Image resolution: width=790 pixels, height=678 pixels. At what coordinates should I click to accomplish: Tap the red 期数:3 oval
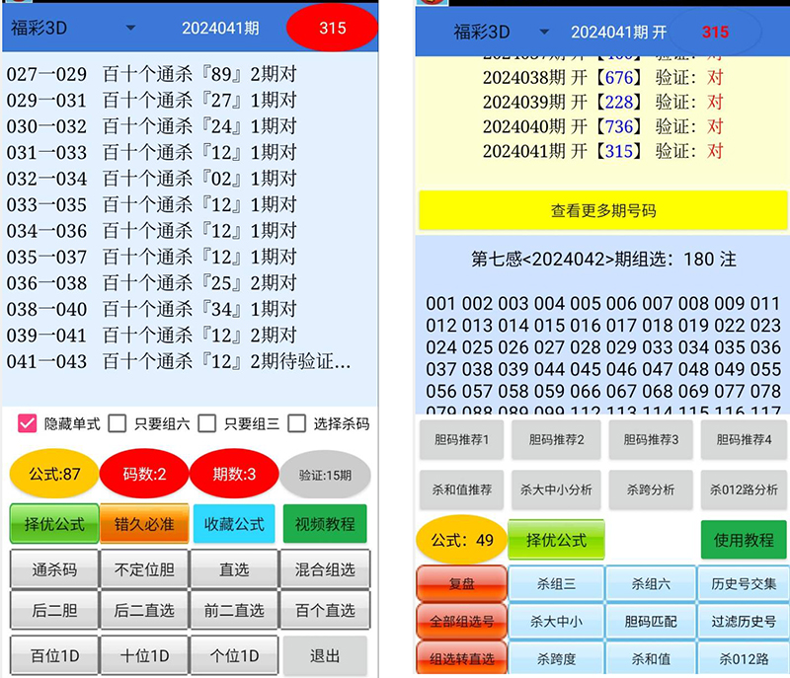pos(233,475)
